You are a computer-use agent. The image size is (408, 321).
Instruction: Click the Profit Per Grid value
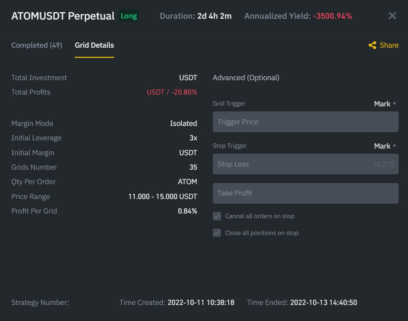187,211
